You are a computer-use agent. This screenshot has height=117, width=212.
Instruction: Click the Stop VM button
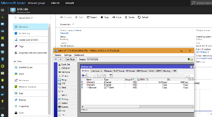pos(105,17)
